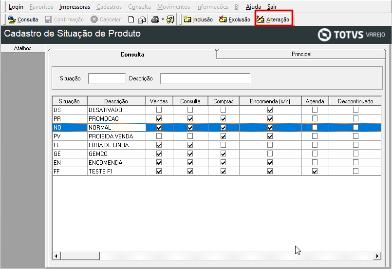Toggle Compras checkbox for NORMAL row
This screenshot has width=392, height=269.
click(x=223, y=127)
